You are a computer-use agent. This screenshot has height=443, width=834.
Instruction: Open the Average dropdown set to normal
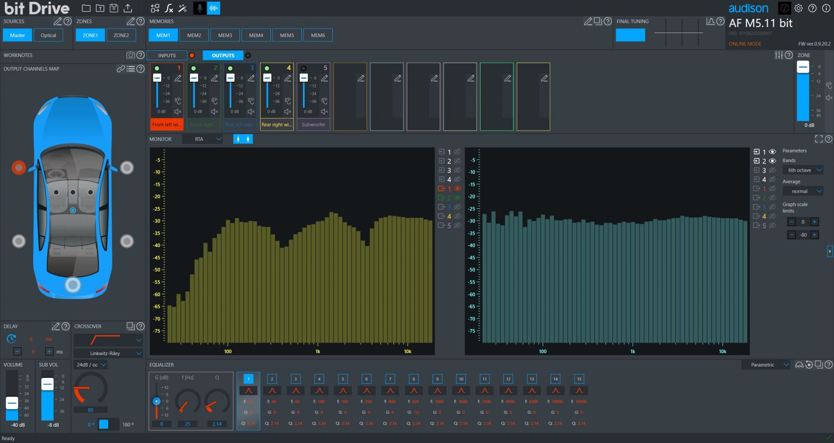[803, 191]
